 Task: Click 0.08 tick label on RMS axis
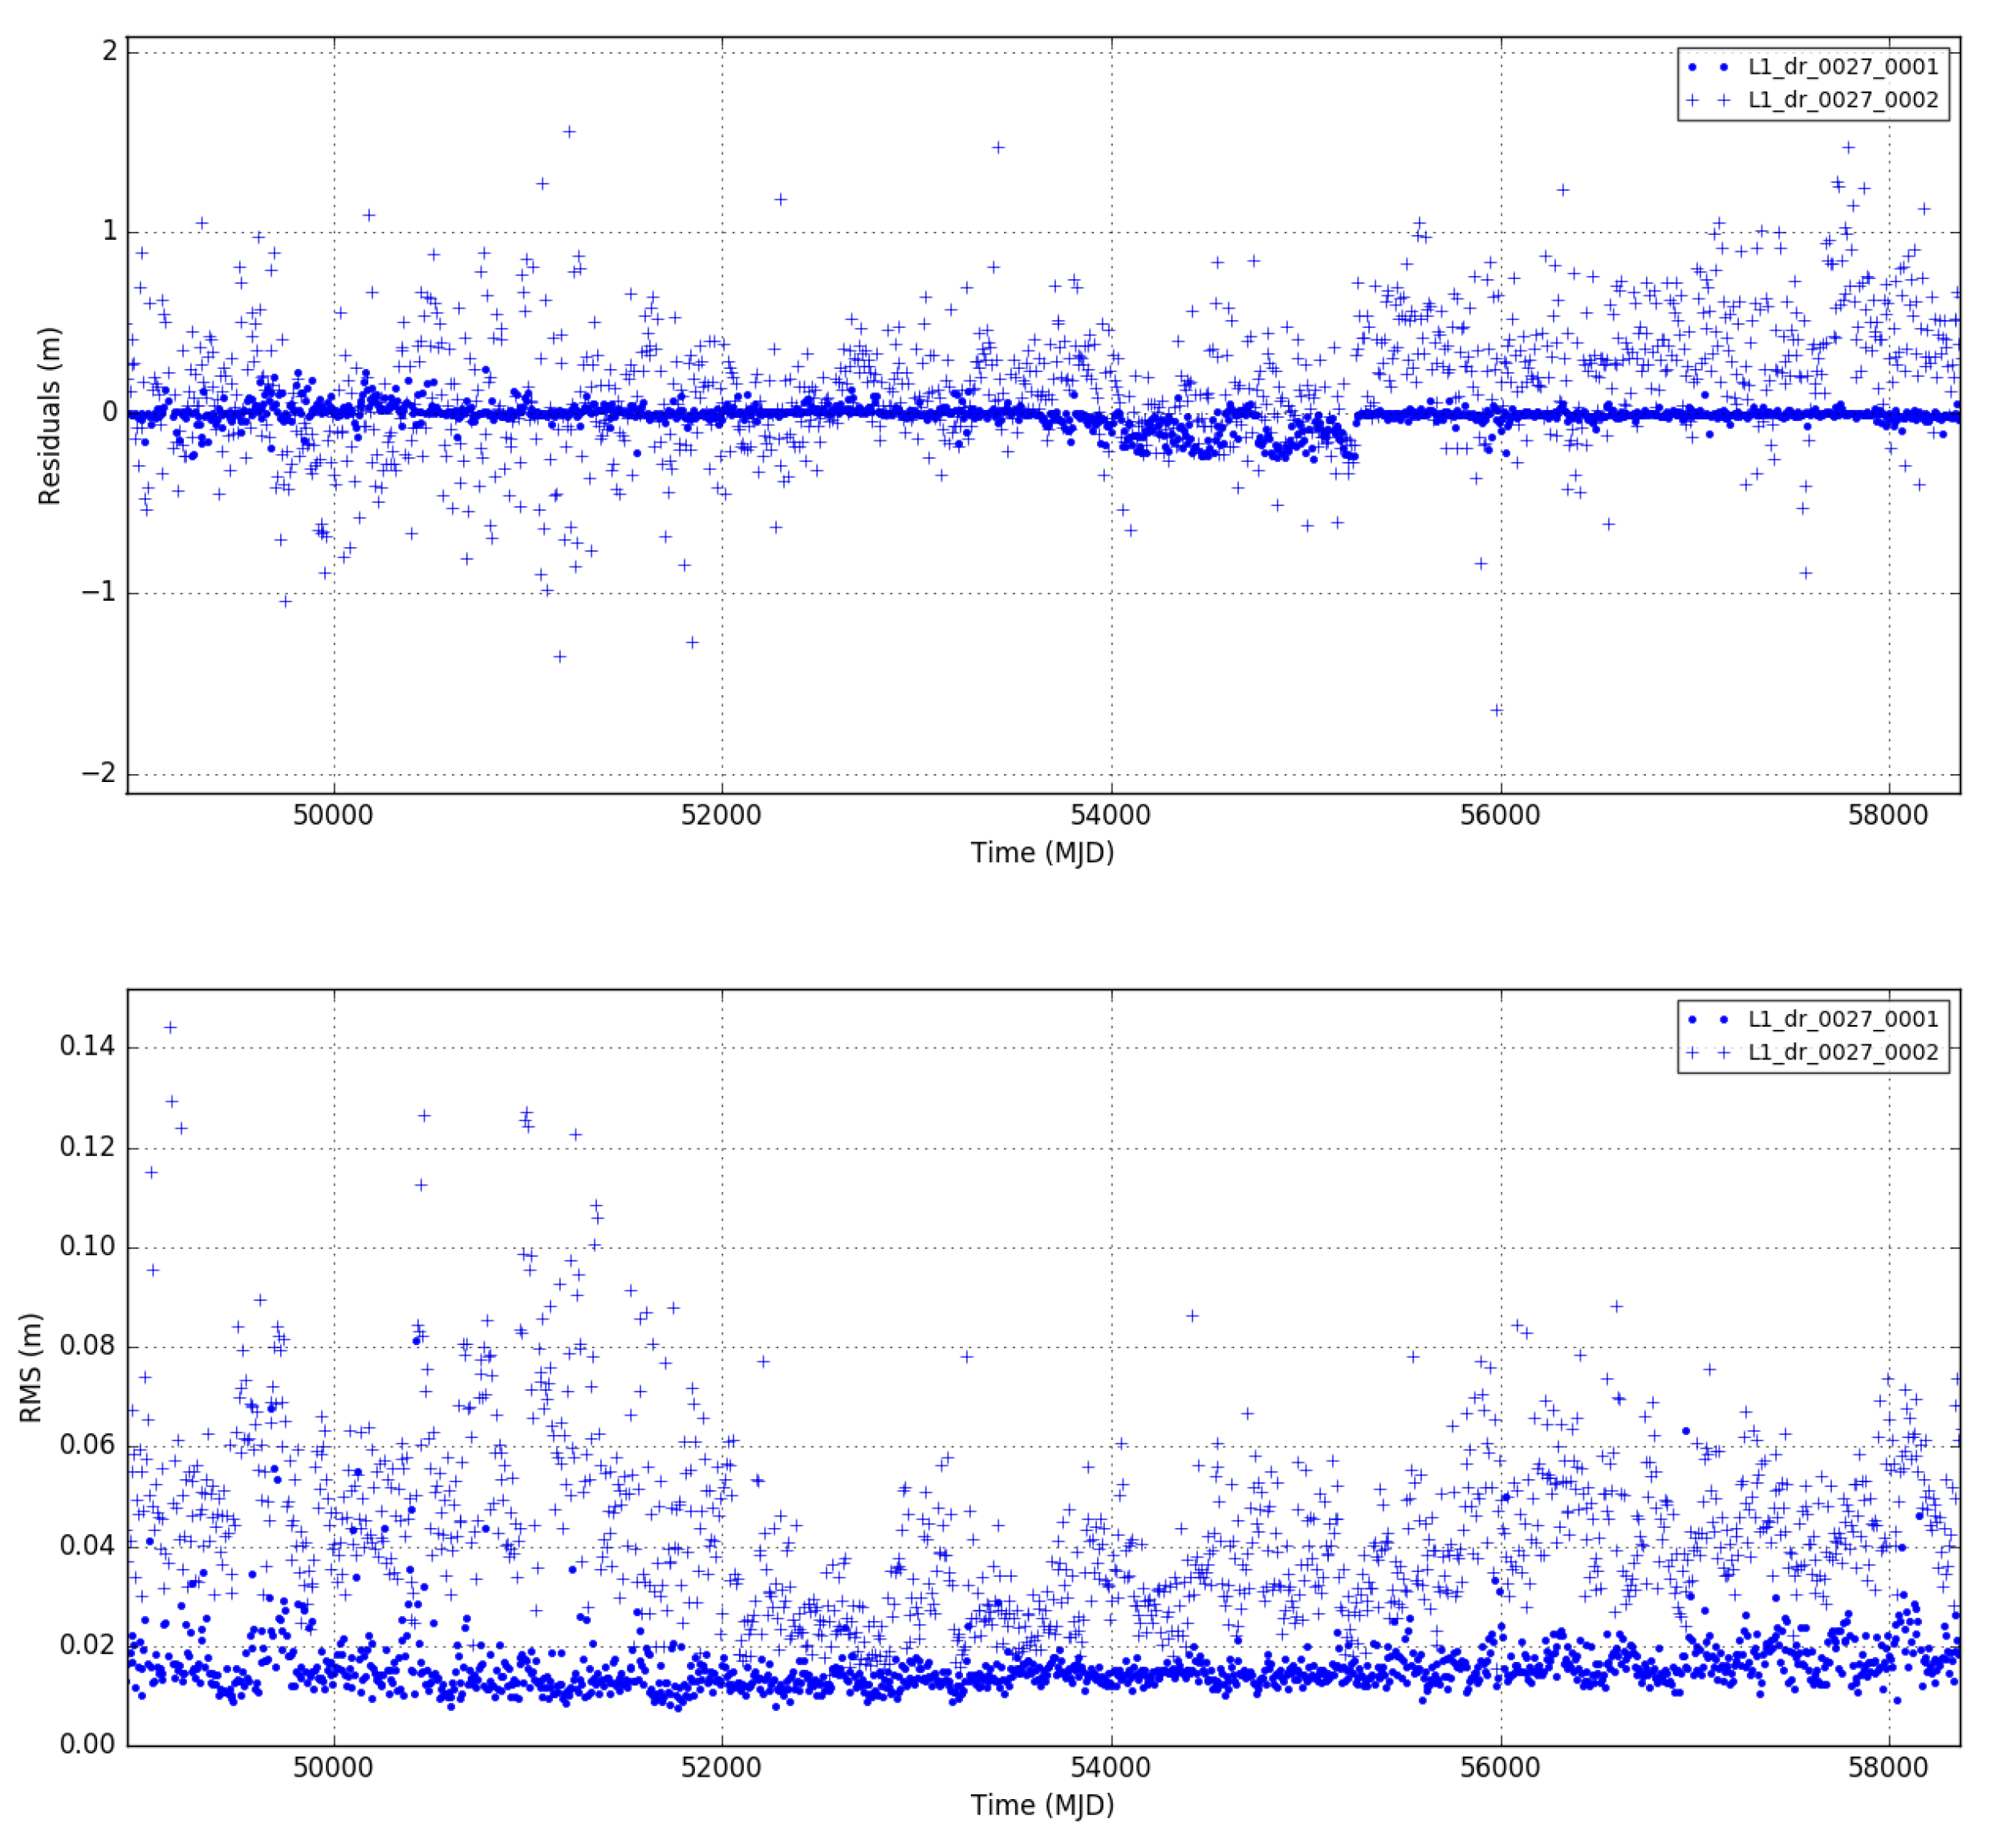coord(87,1345)
